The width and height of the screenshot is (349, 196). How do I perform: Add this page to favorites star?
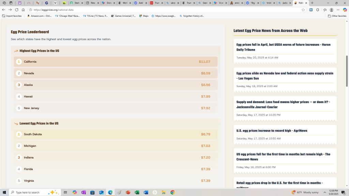pyautogui.click(x=303, y=10)
